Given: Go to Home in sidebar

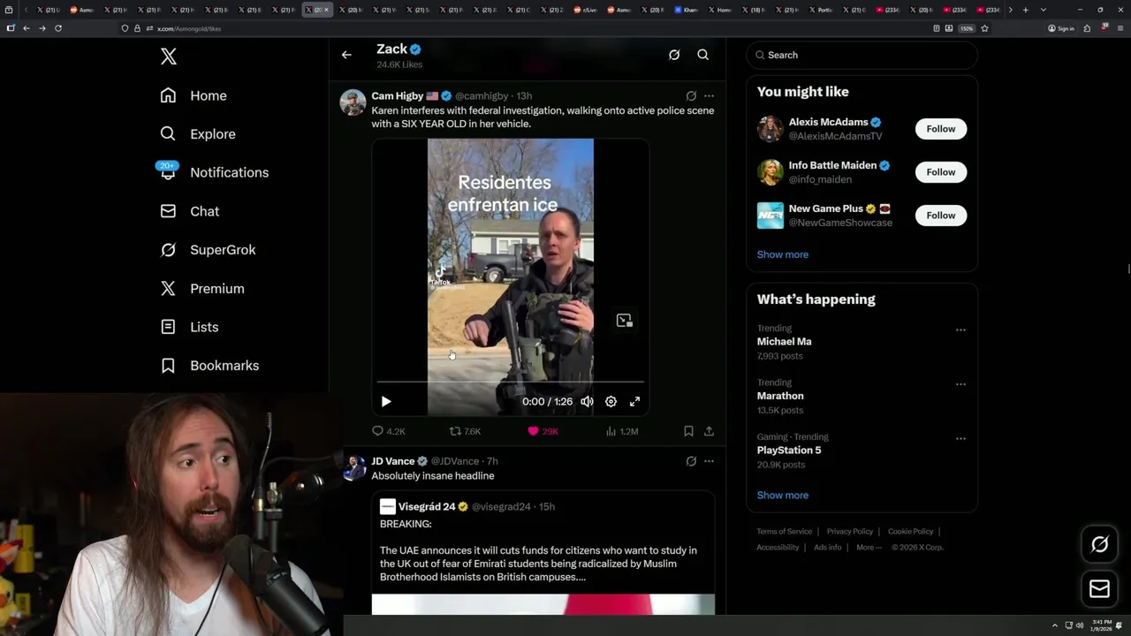Looking at the screenshot, I should 194,95.
